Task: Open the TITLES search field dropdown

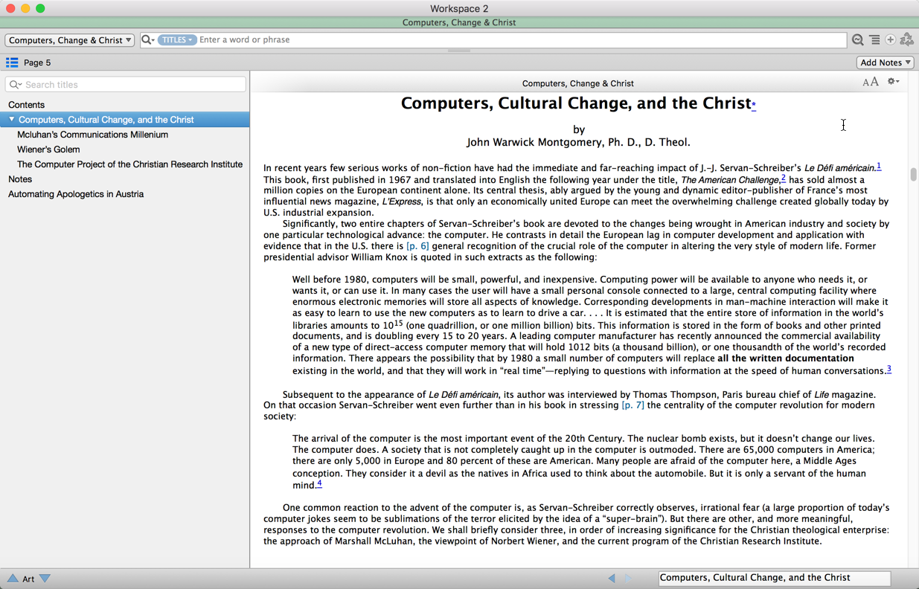Action: [x=177, y=40]
